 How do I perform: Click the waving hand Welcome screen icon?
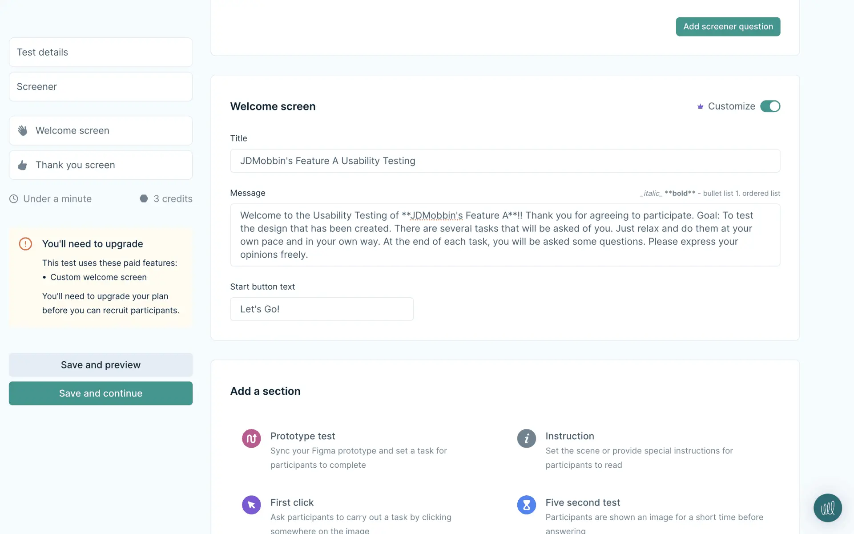[23, 130]
